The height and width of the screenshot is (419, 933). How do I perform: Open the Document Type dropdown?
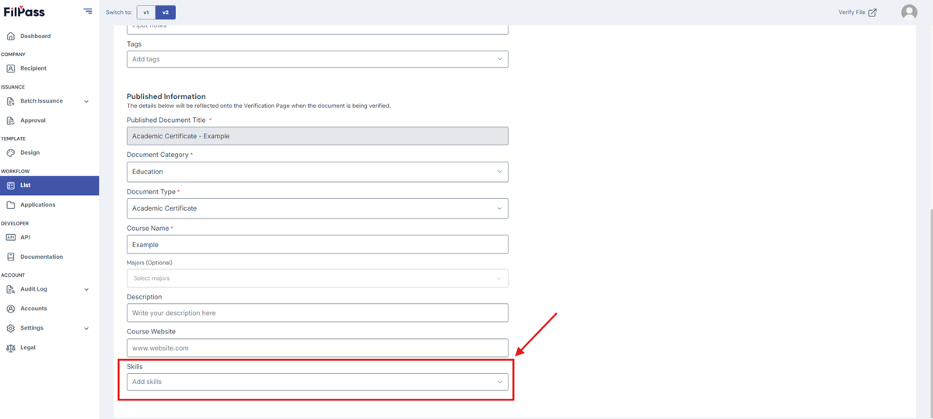[317, 208]
